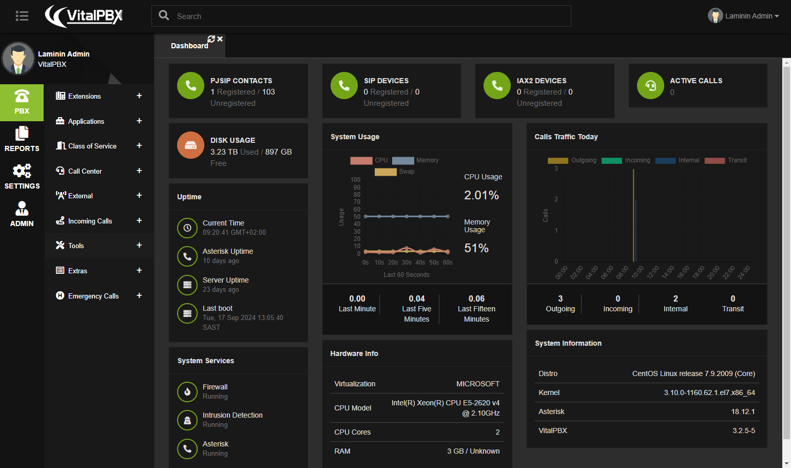791x468 pixels.
Task: Click the Dashboard tab refresh icon
Action: pos(211,39)
